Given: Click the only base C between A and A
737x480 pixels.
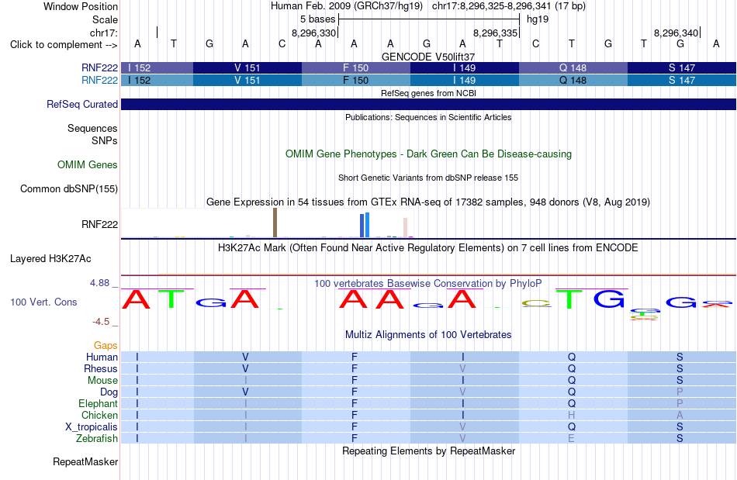Looking at the screenshot, I should pos(282,43).
